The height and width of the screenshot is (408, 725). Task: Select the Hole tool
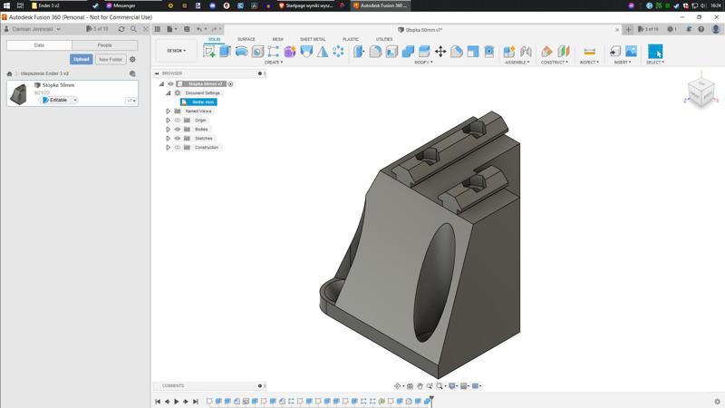(x=257, y=52)
